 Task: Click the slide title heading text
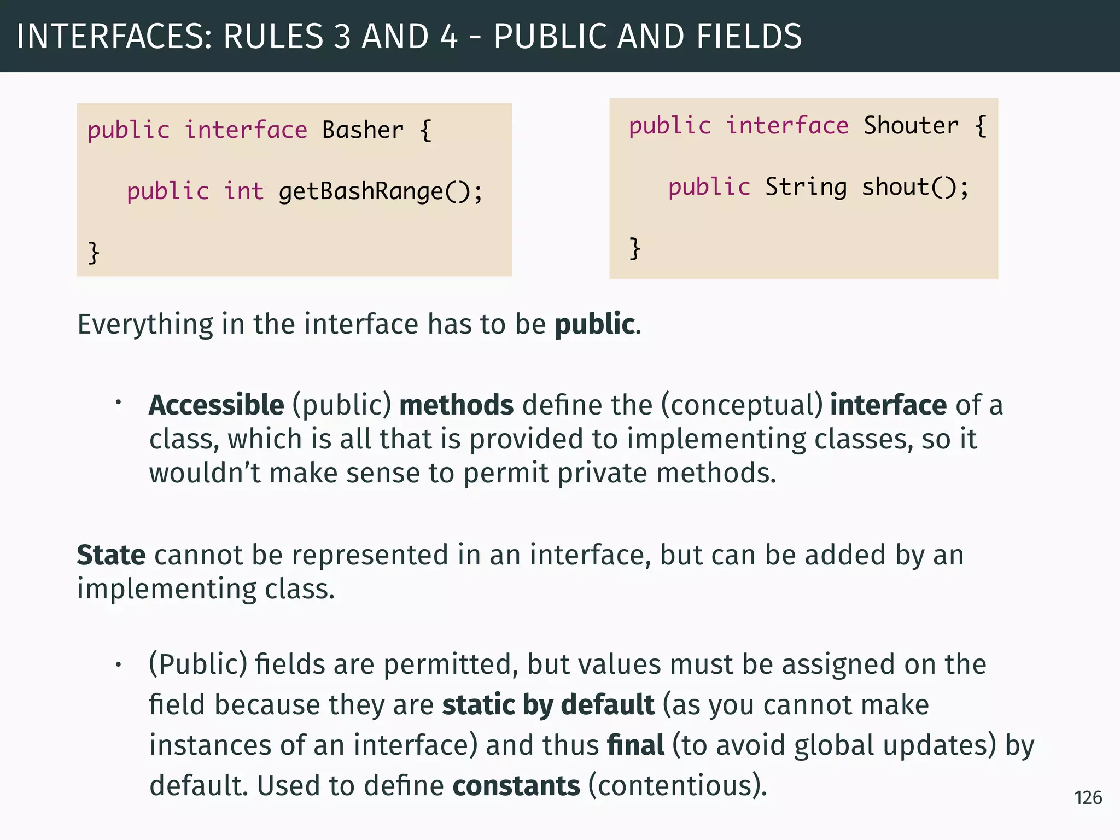pyautogui.click(x=409, y=37)
